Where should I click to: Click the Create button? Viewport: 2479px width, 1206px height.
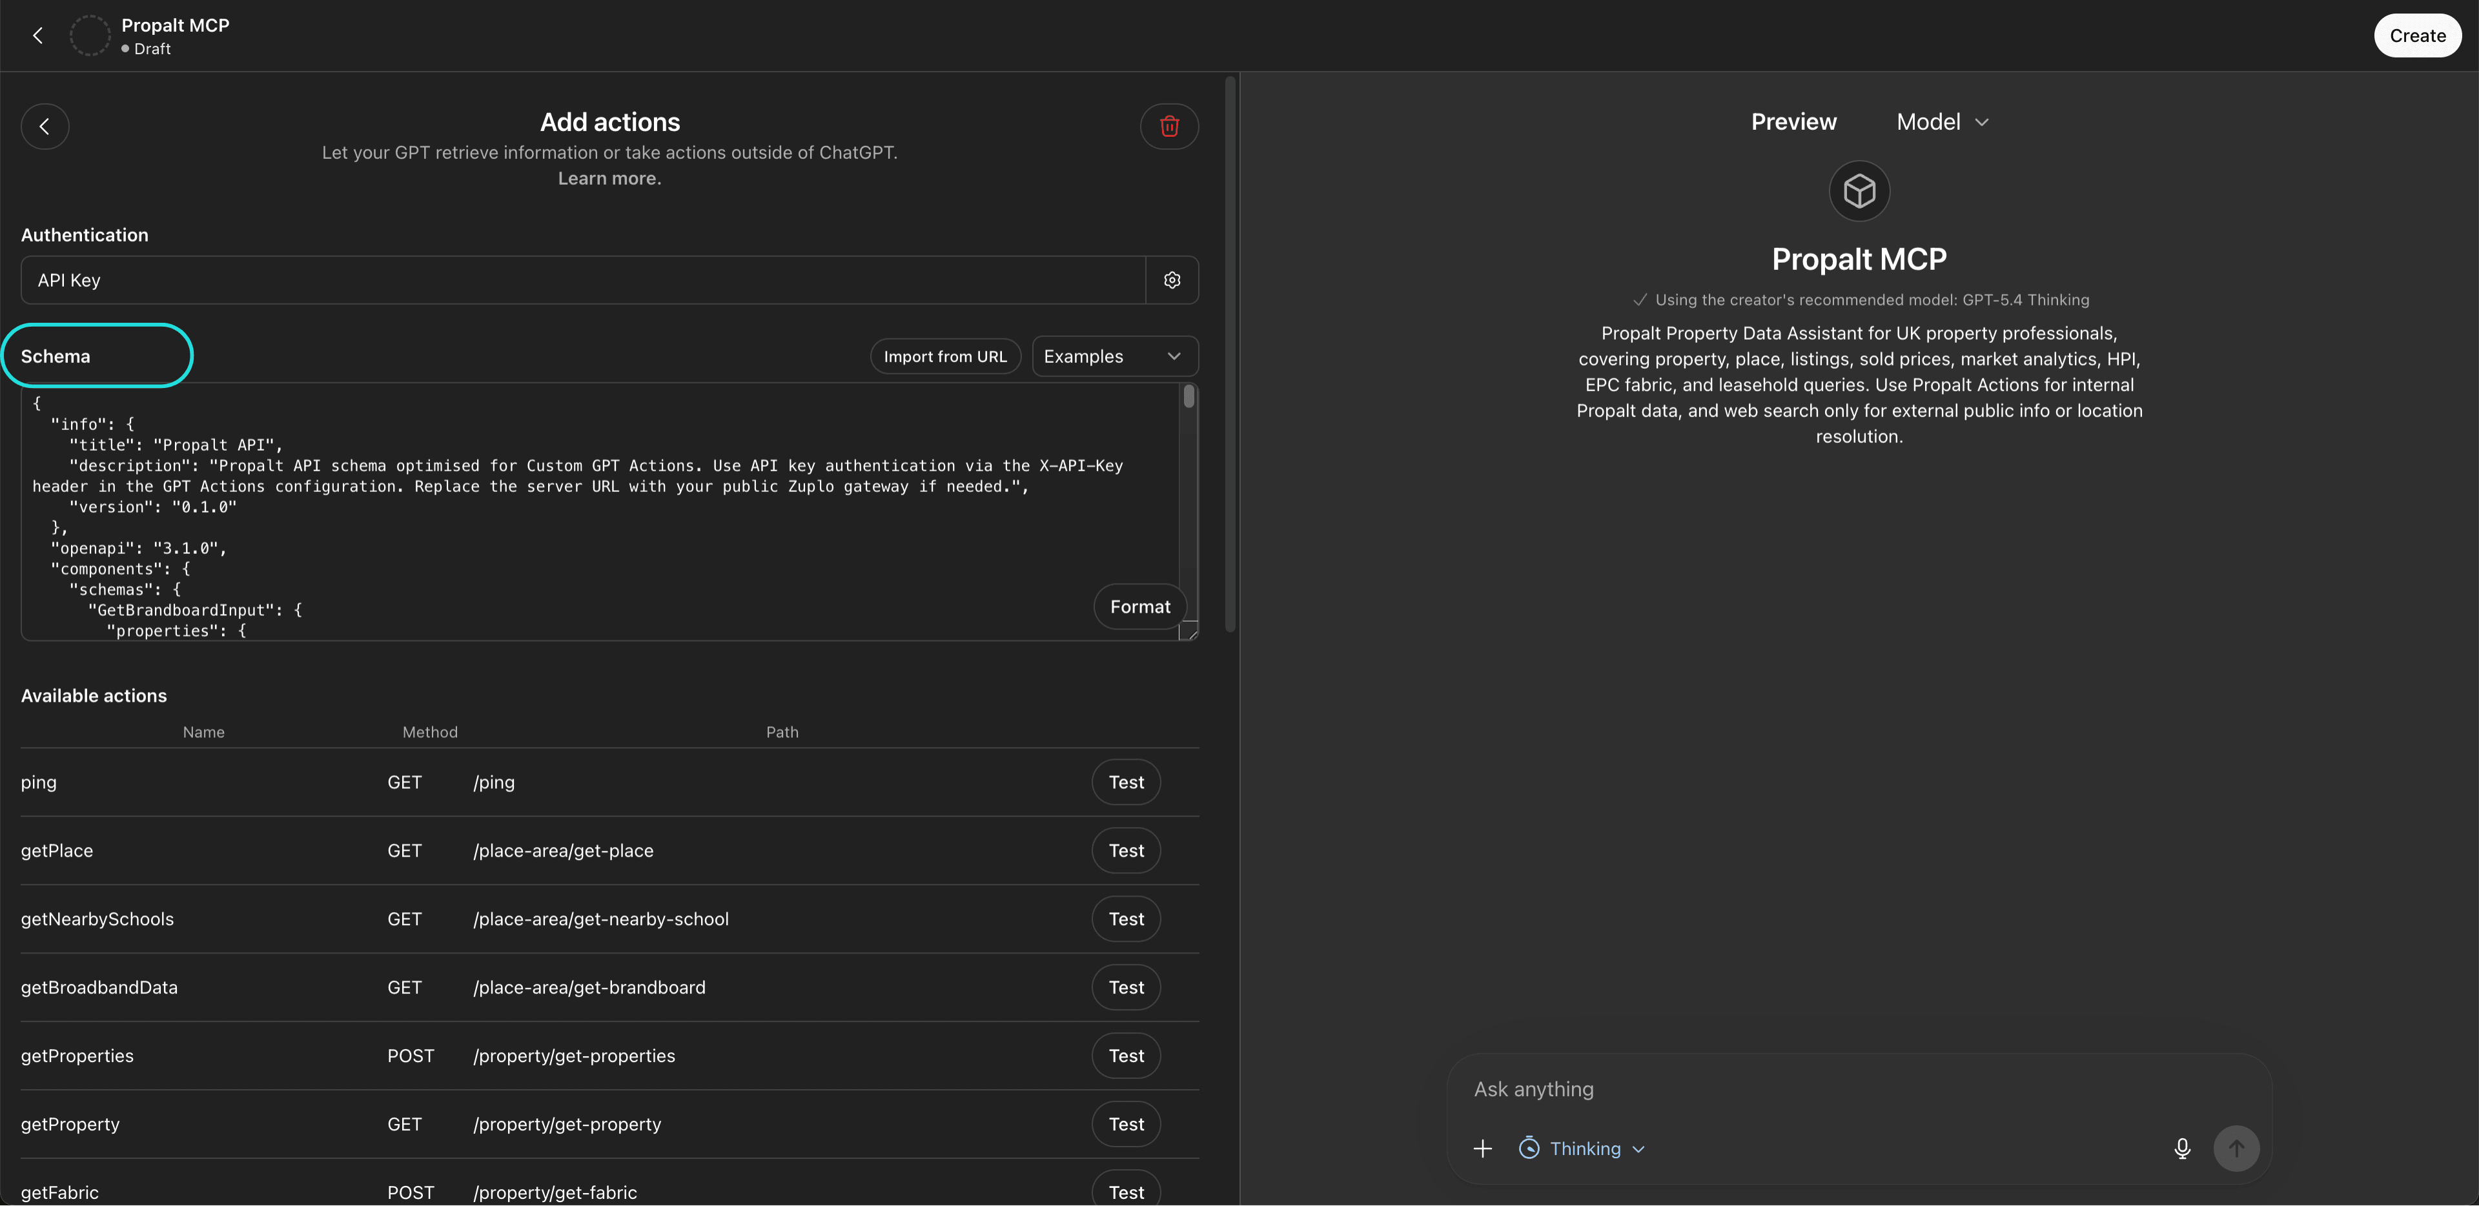2416,36
